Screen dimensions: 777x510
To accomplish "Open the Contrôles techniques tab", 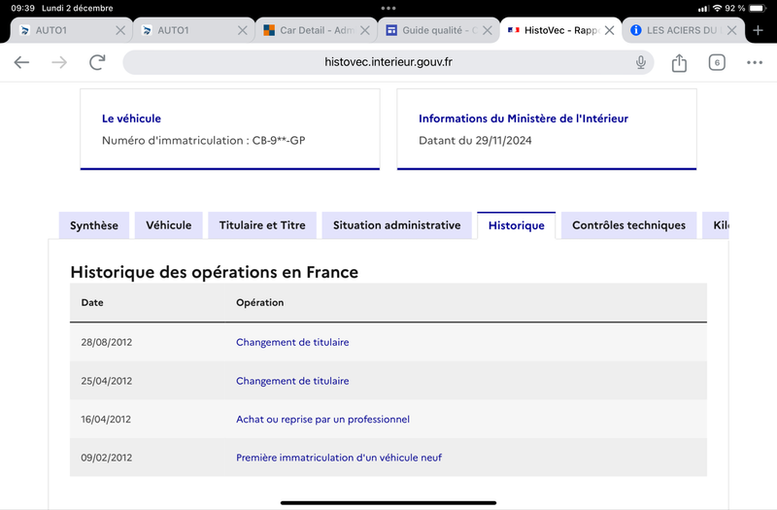I will tap(628, 225).
